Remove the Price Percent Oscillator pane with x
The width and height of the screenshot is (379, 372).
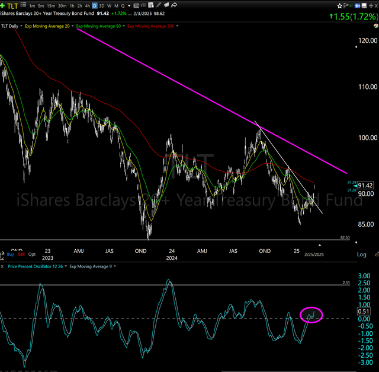pos(2,266)
